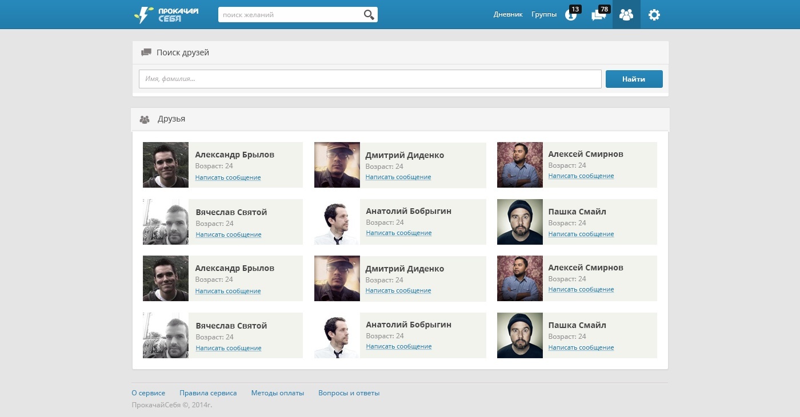Click the Поиск друзей header icon
Screen dimensions: 800x417
tap(146, 52)
